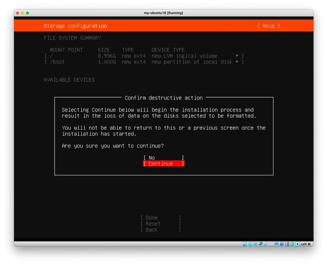Close the VM window with red button

click(x=18, y=13)
